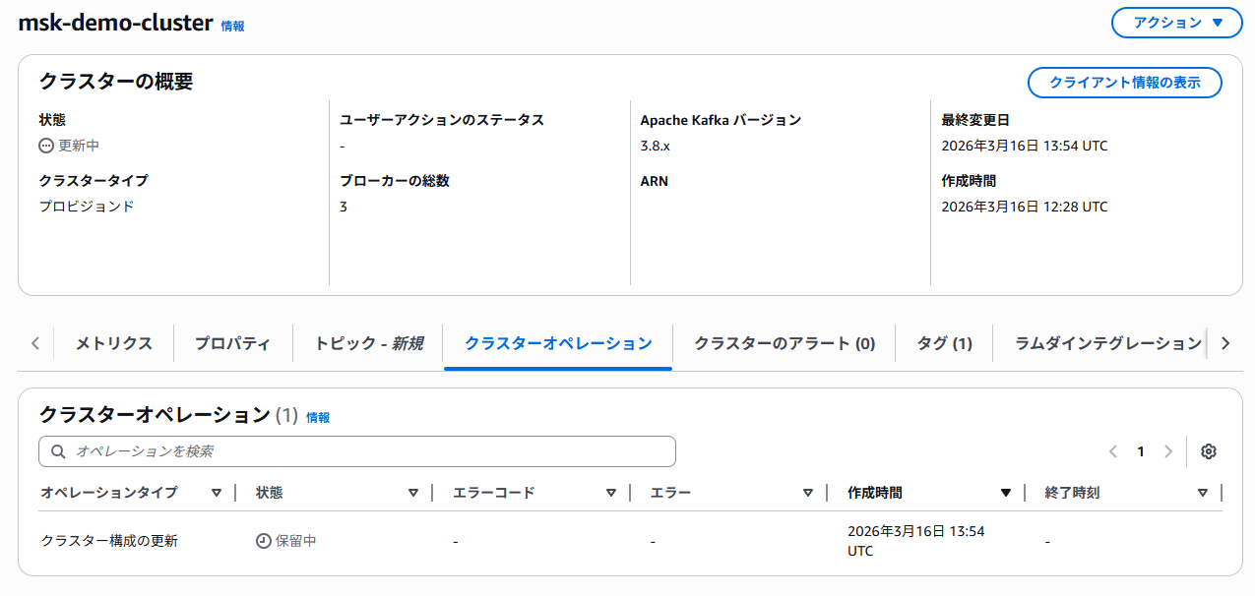
Task: Go to the next operations page
Action: (1168, 451)
